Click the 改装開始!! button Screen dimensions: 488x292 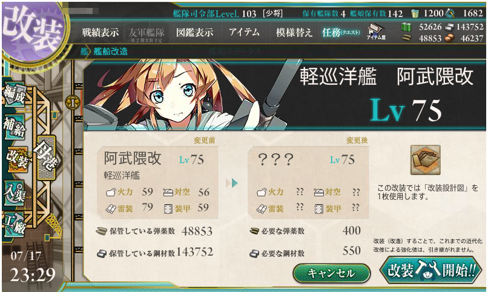pyautogui.click(x=431, y=270)
